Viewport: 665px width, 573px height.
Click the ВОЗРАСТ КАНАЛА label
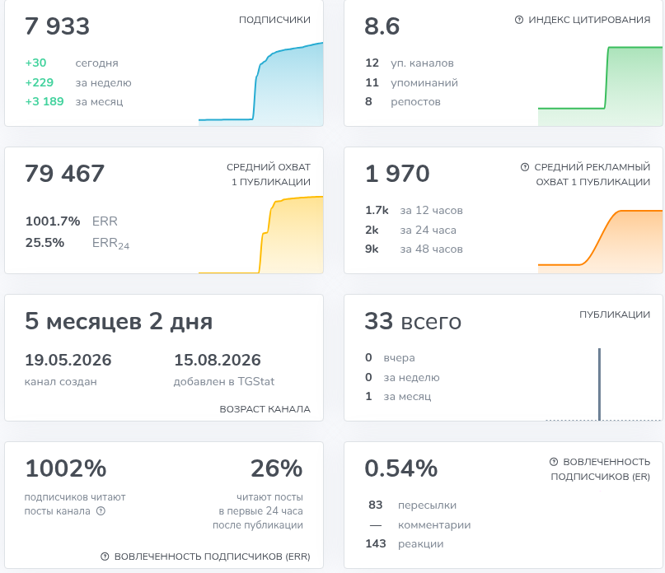265,409
